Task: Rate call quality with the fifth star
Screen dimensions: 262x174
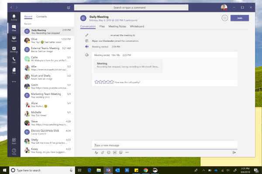Action: click(x=112, y=82)
